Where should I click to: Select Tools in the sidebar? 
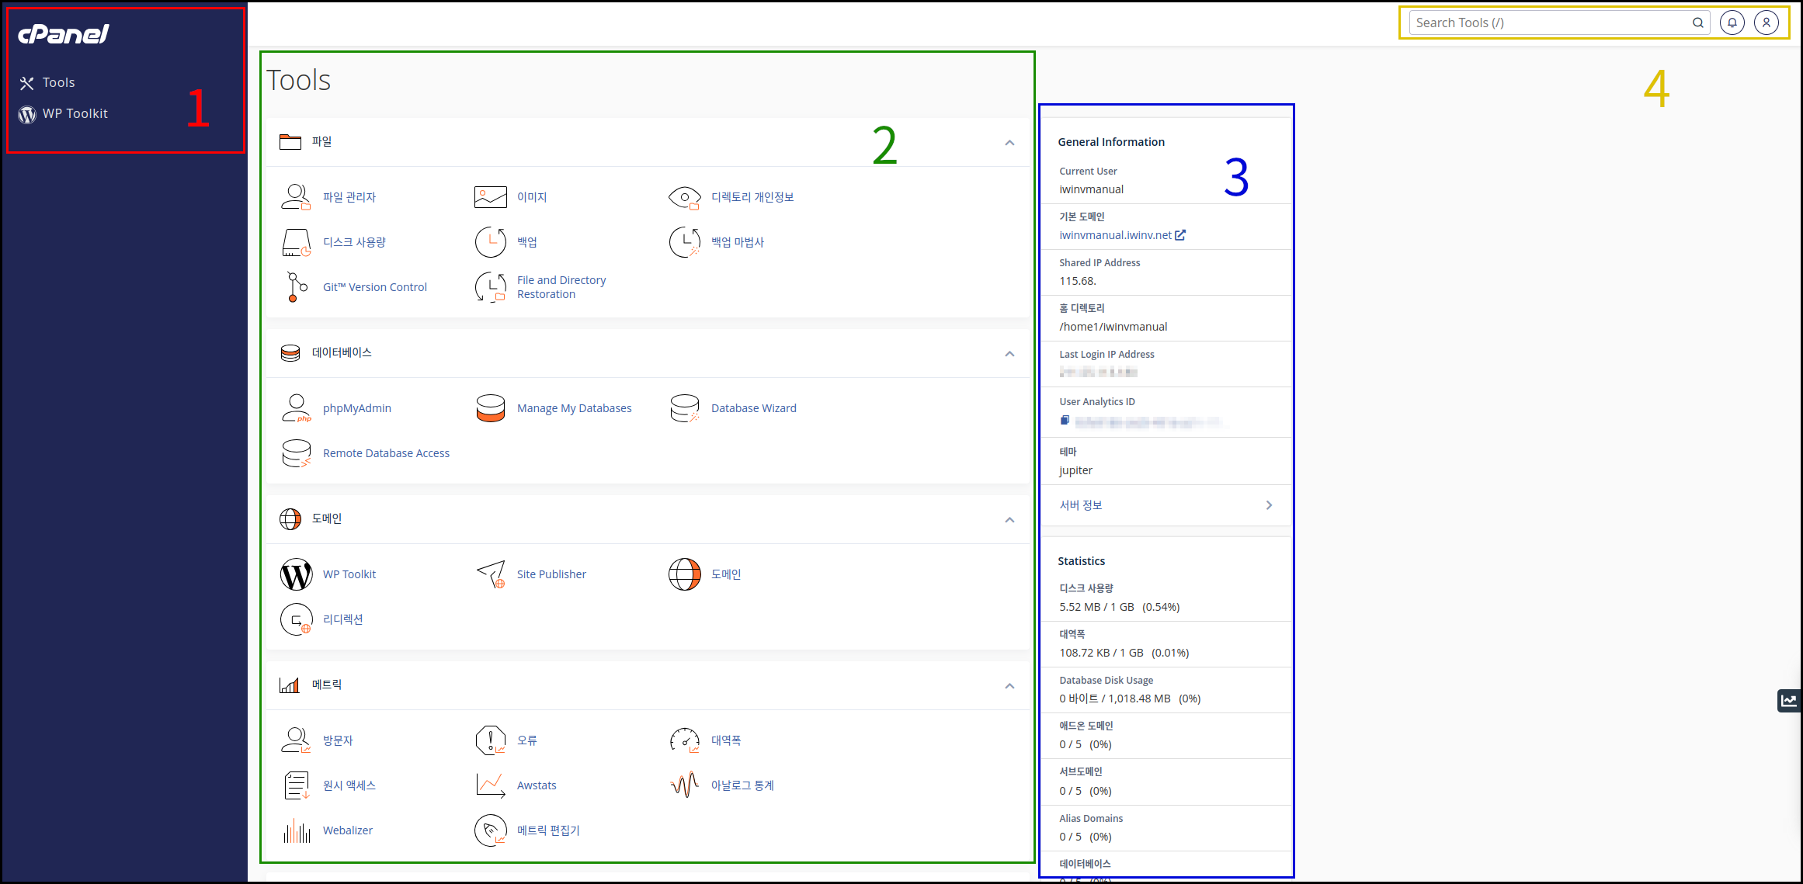[58, 82]
